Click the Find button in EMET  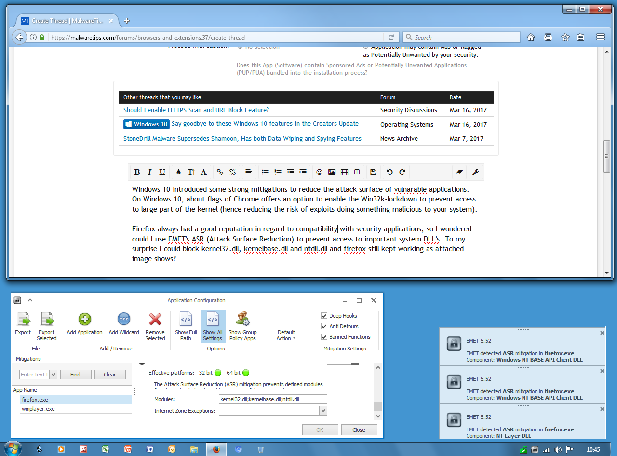(75, 375)
